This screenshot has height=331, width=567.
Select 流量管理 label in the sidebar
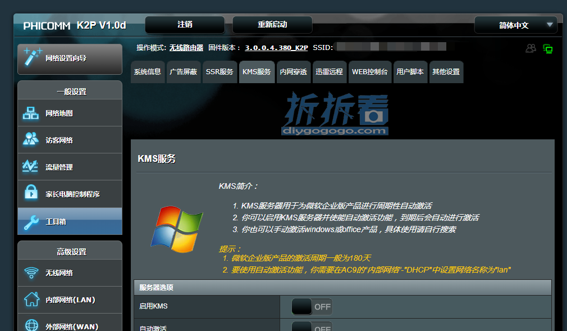click(x=59, y=167)
